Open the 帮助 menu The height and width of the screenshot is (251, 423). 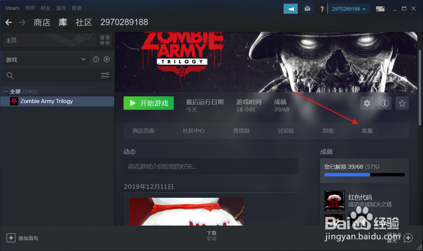[x=76, y=8]
